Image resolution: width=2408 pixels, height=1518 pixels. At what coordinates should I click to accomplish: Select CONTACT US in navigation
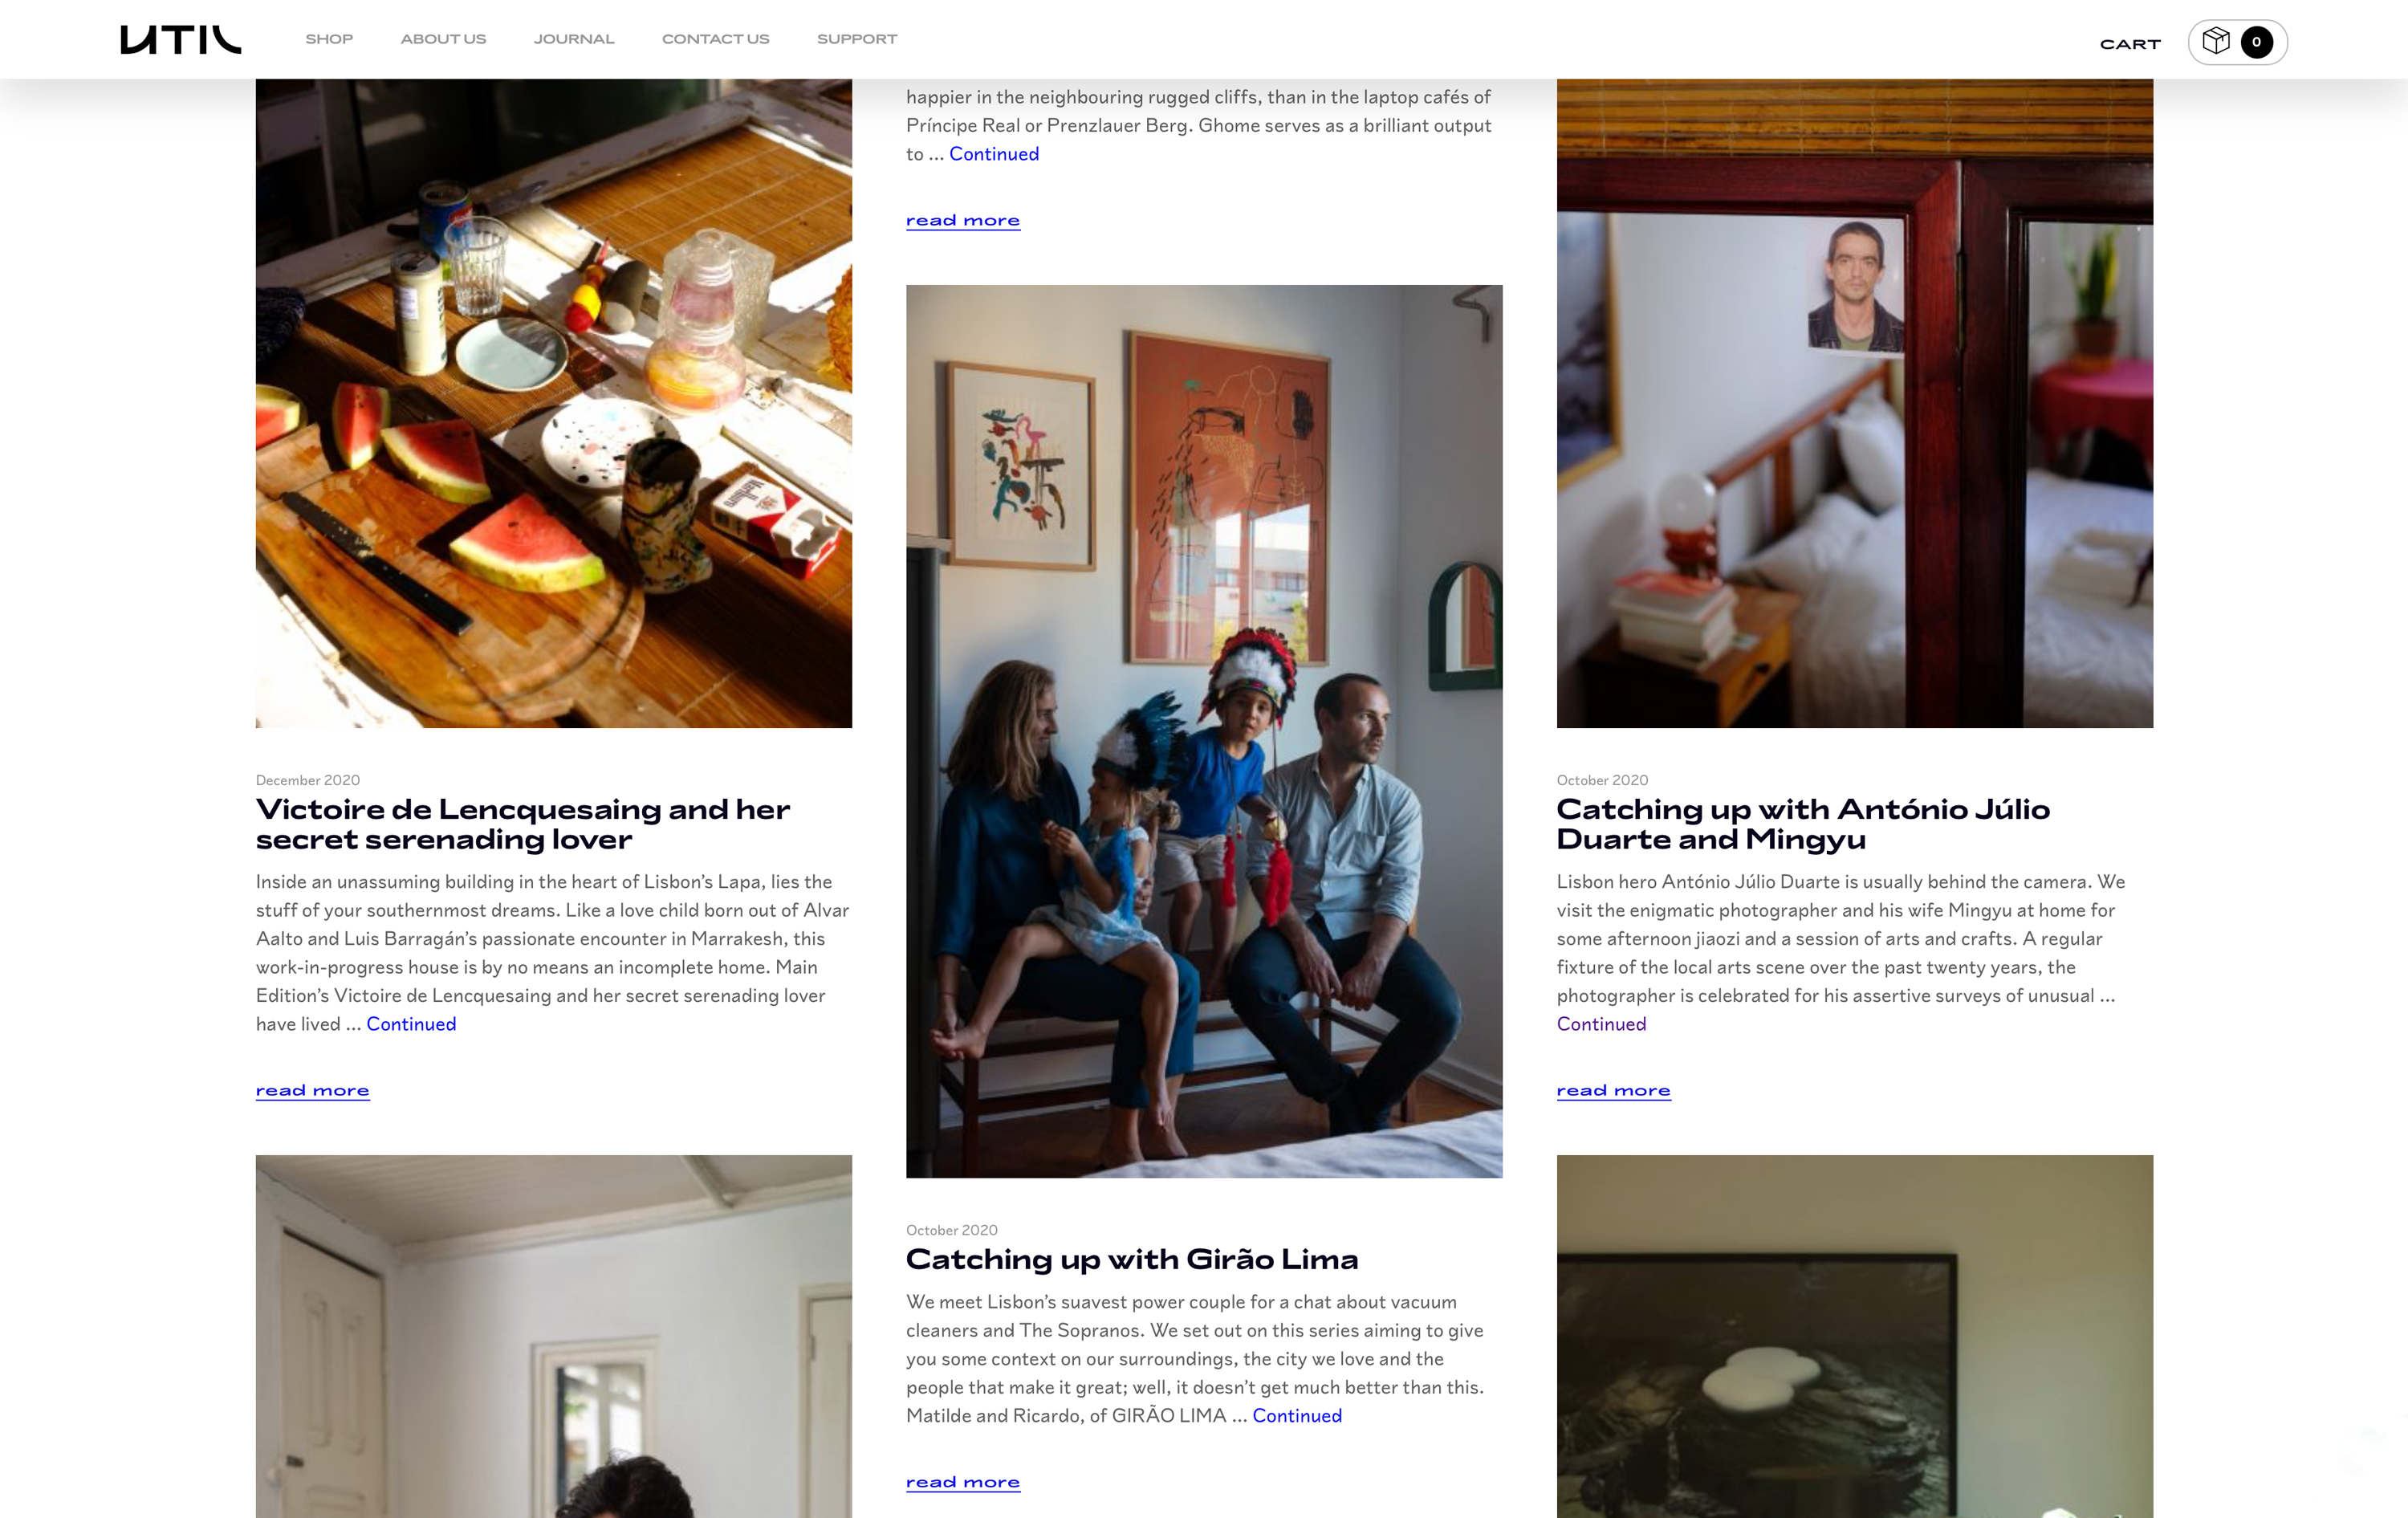[x=716, y=39]
